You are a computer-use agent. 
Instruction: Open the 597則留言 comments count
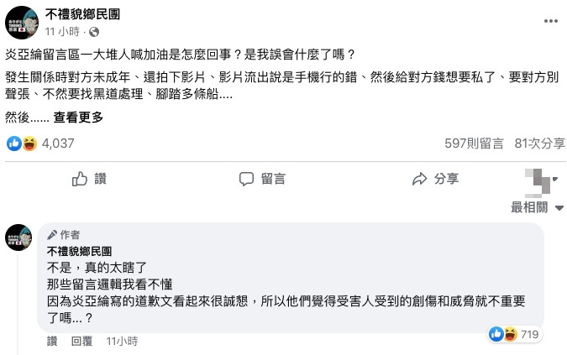(473, 144)
